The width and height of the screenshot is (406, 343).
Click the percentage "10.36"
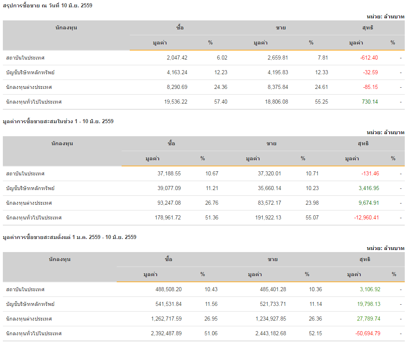point(315,290)
